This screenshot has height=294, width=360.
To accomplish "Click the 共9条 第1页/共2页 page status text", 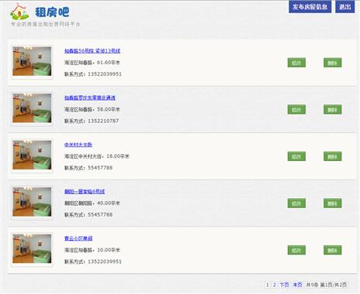I will pyautogui.click(x=327, y=285).
